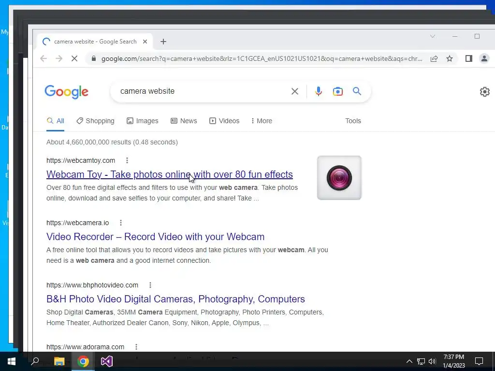This screenshot has height=371, width=495.
Task: Open network status tray icon
Action: 421,361
